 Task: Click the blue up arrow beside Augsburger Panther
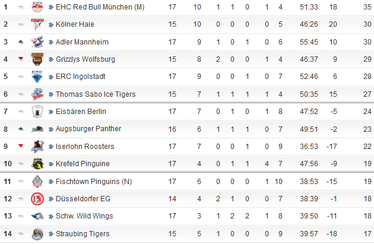[21, 129]
